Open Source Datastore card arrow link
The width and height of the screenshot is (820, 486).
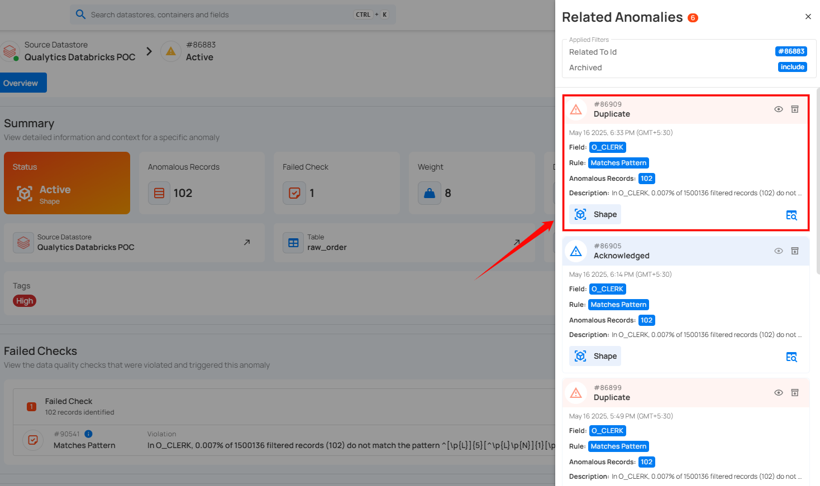point(247,242)
